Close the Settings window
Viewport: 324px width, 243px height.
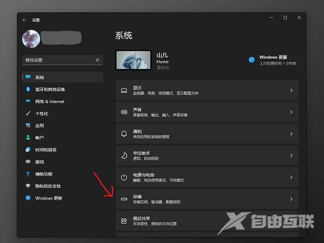tap(299, 18)
